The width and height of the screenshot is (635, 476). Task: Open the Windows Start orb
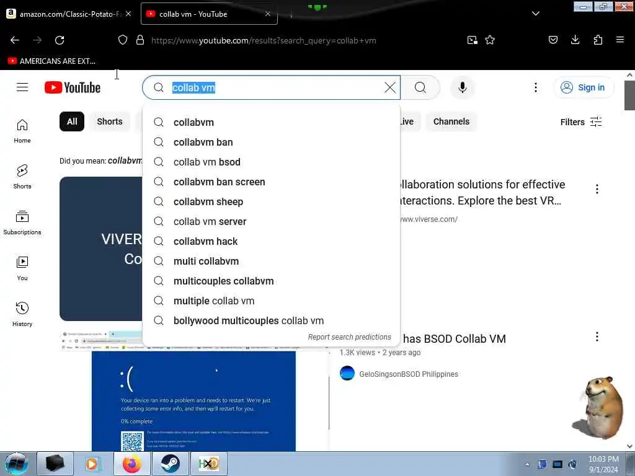coord(16,464)
